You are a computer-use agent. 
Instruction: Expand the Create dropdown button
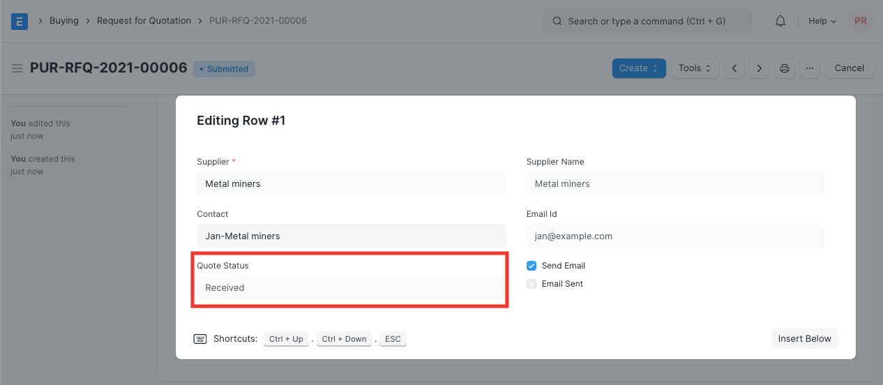point(638,68)
